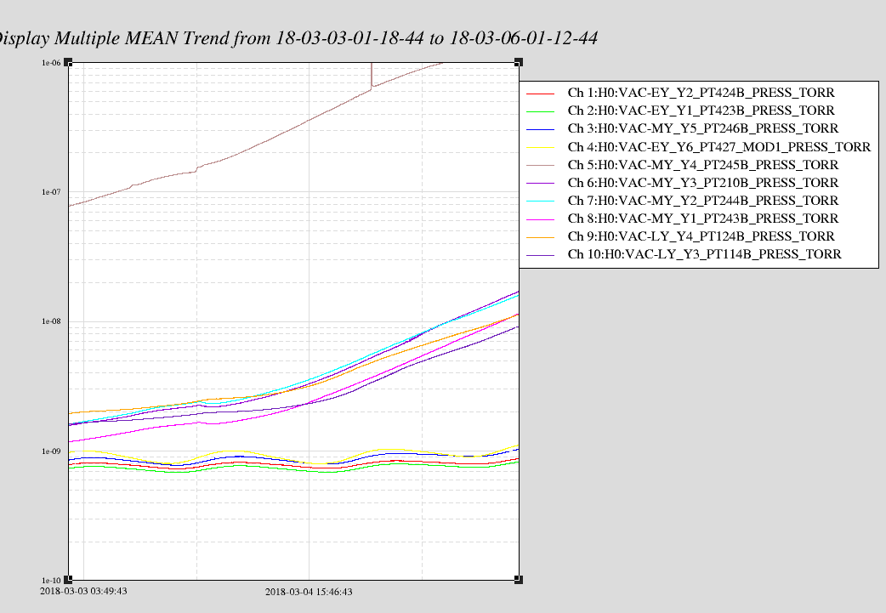This screenshot has height=613, width=886.
Task: Click the cyan line swatch for Ch 7
Action: click(540, 201)
